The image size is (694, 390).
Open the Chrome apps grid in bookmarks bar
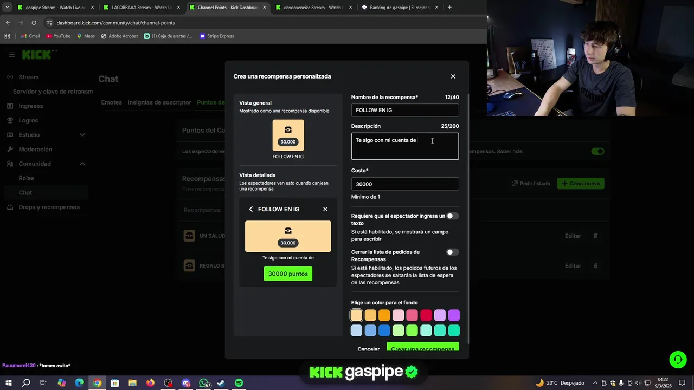click(7, 36)
